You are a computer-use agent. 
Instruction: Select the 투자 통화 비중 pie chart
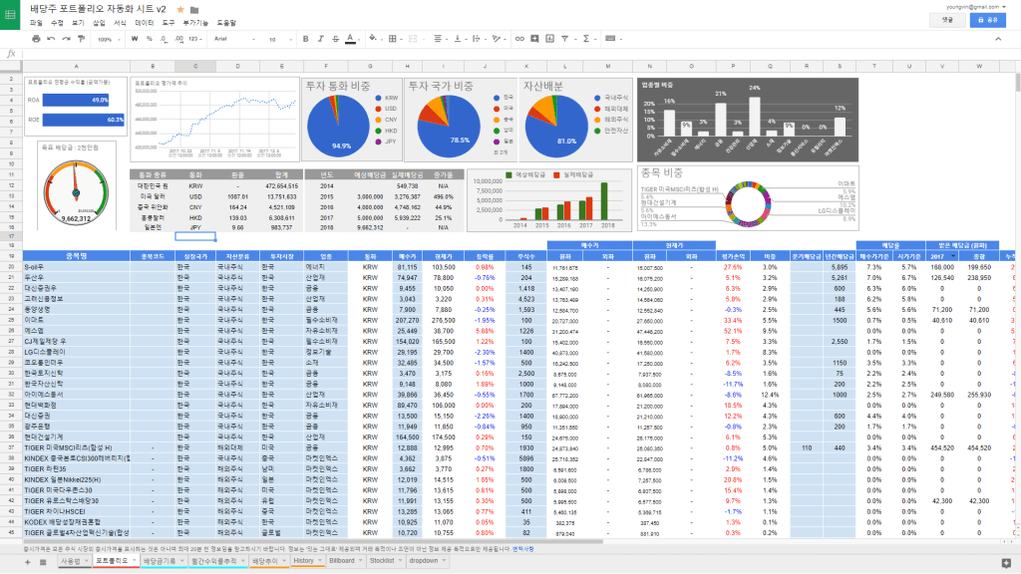[352, 120]
